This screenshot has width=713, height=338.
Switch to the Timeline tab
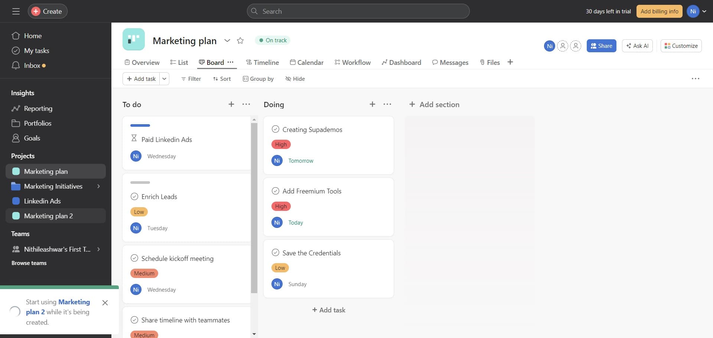(263, 62)
